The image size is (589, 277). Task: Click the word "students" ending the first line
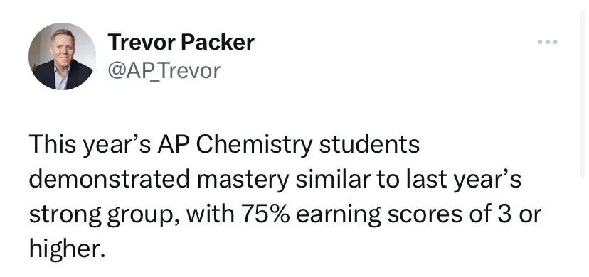(x=370, y=145)
